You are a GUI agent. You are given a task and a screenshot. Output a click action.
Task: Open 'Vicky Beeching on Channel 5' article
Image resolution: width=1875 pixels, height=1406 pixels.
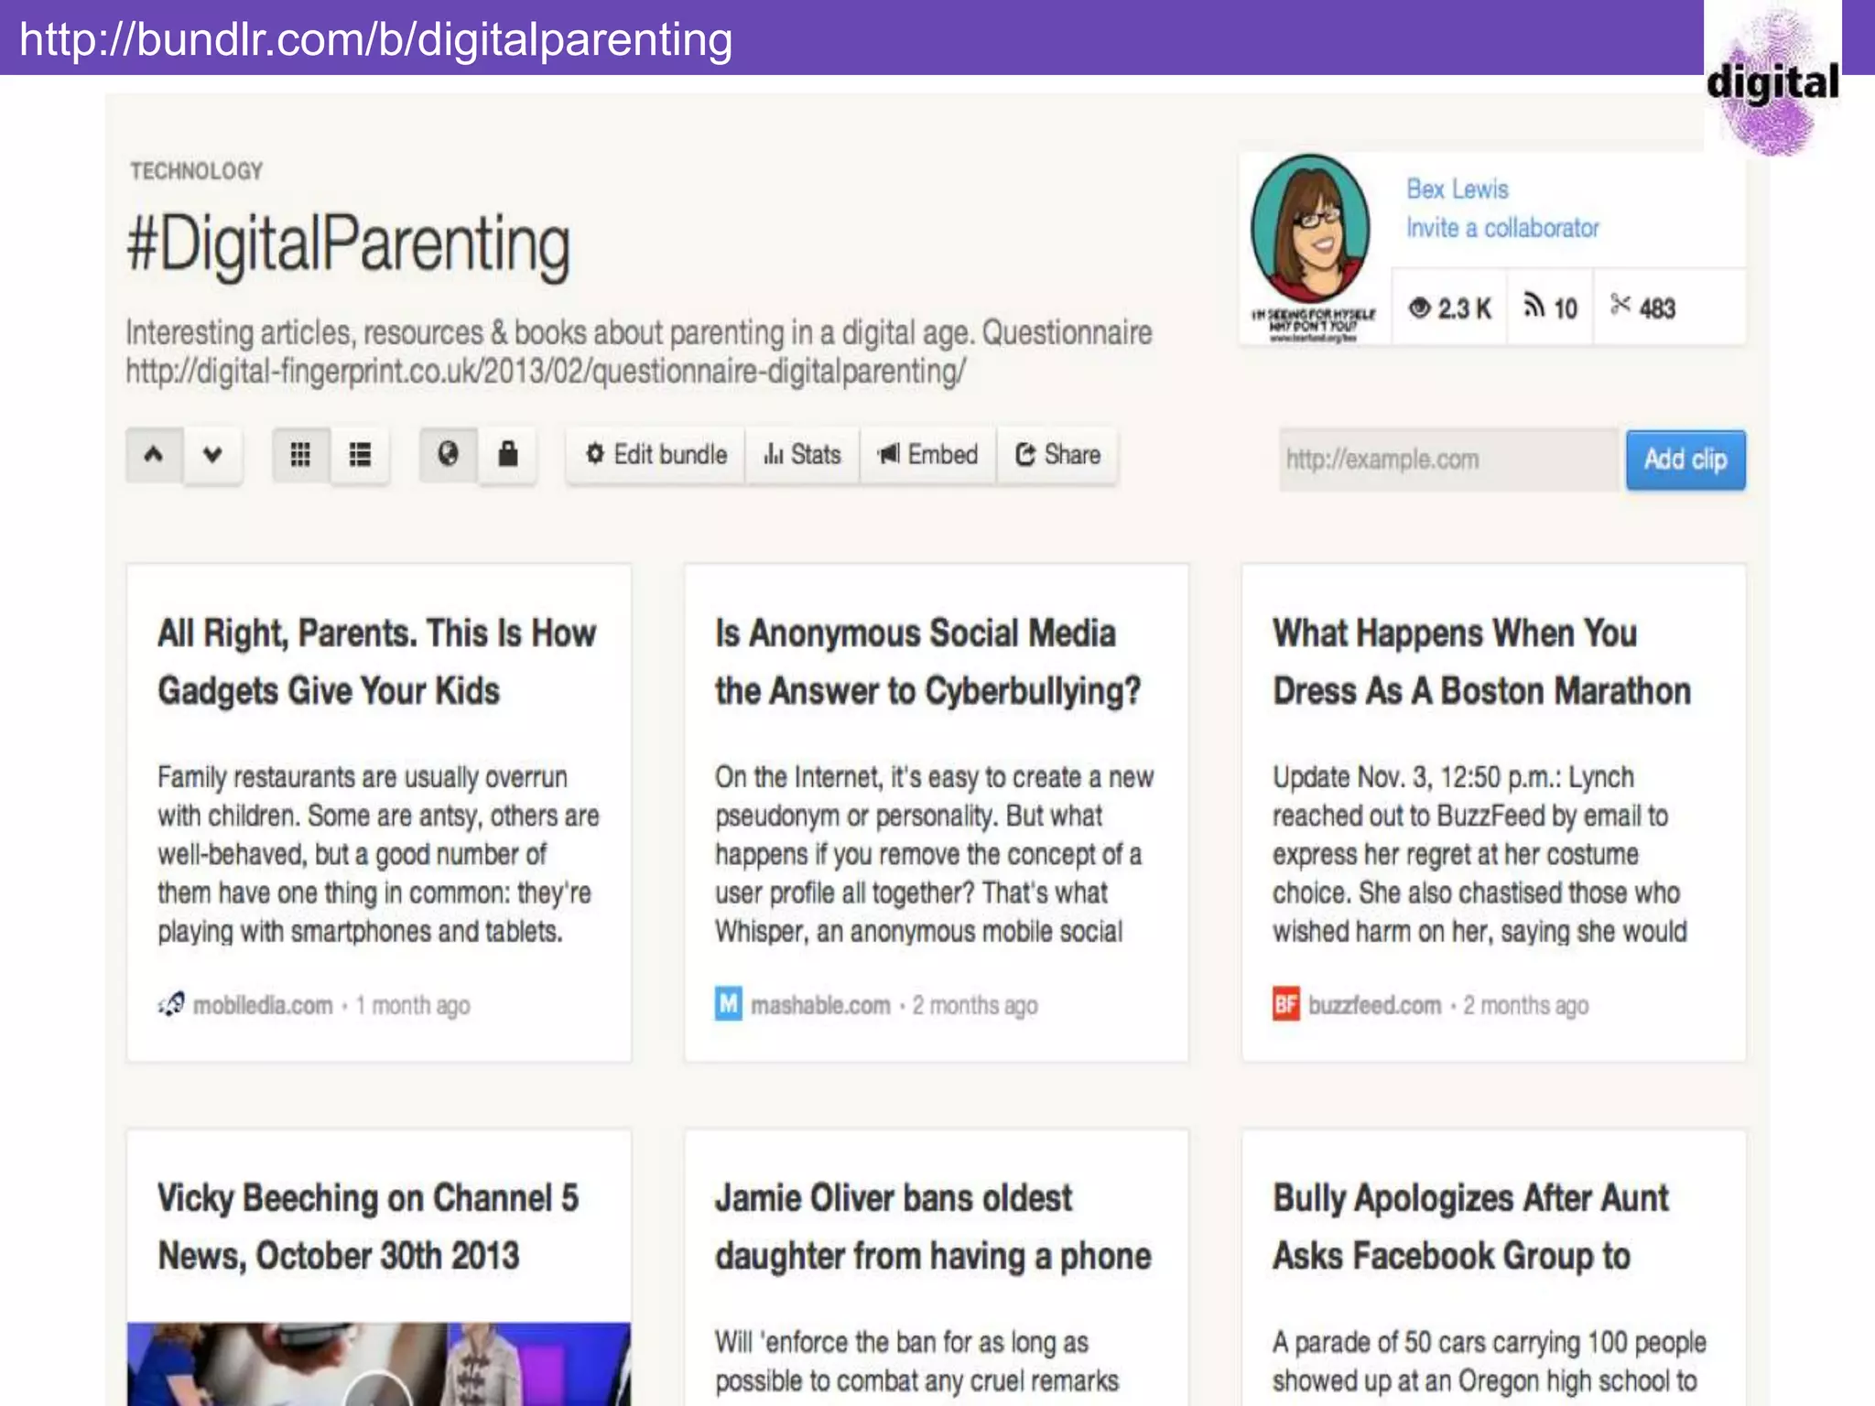point(368,1227)
